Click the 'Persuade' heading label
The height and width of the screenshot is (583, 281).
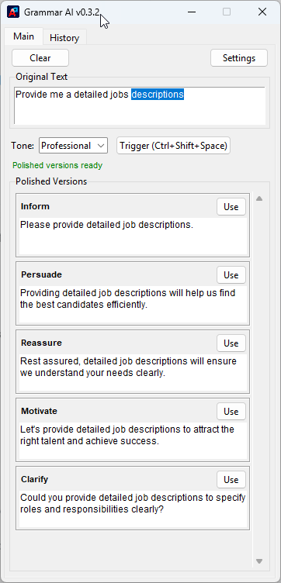(x=41, y=274)
